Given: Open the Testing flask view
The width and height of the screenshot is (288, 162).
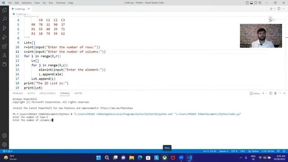Looking at the screenshot, I should (4, 55).
